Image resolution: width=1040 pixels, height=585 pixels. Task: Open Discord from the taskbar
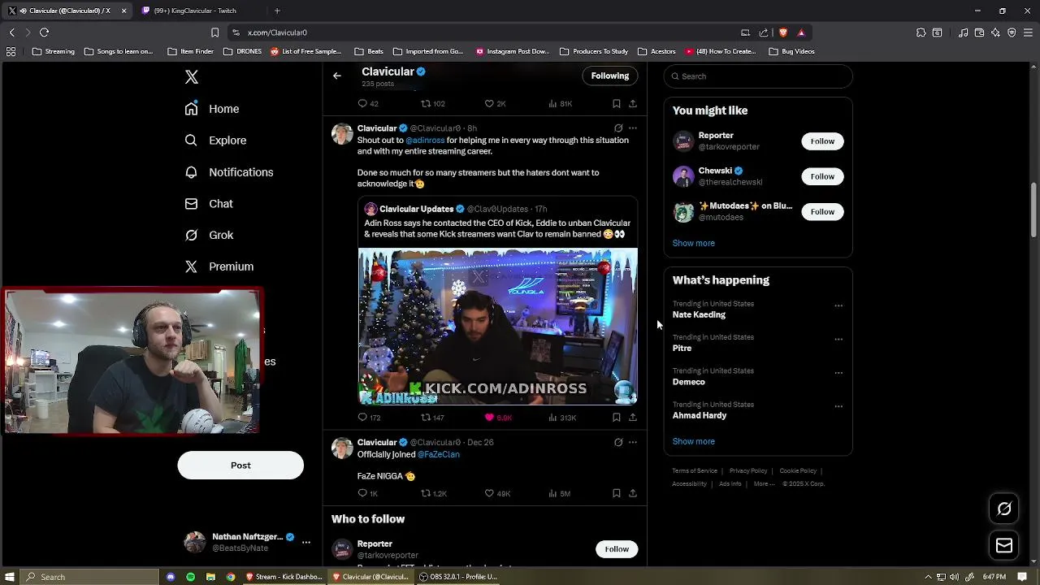(171, 577)
